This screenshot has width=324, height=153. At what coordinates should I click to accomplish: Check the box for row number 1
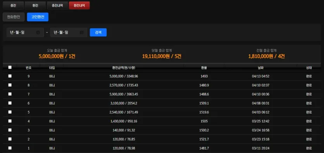pyautogui.click(x=10, y=148)
